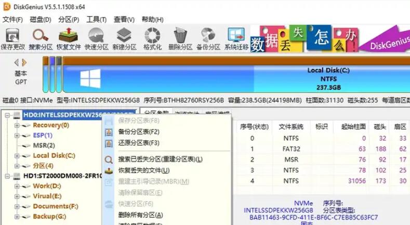The image size is (410, 225).
Task: Select Work(D:) in the tree
Action: click(x=47, y=186)
